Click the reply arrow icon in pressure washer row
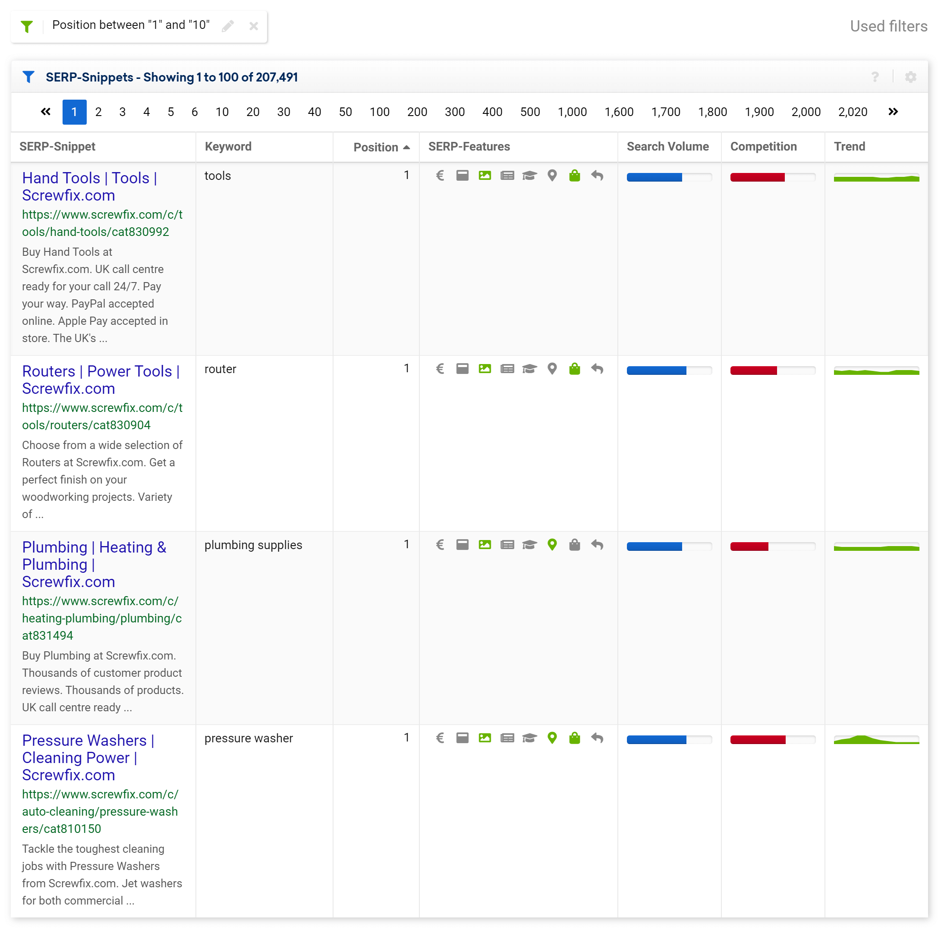 pyautogui.click(x=597, y=738)
